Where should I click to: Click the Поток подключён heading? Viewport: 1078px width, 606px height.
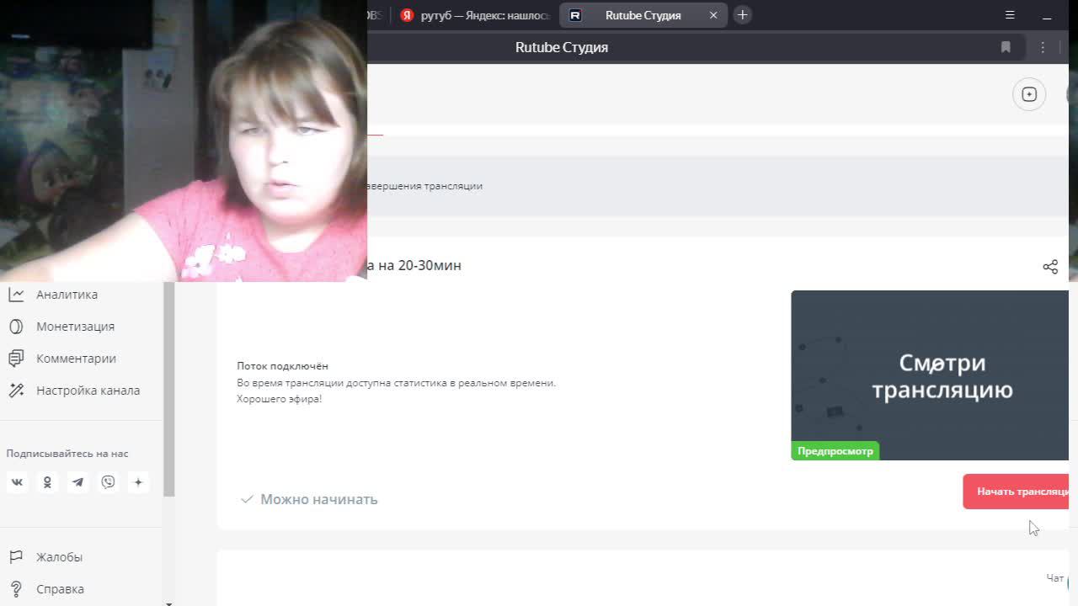[282, 366]
